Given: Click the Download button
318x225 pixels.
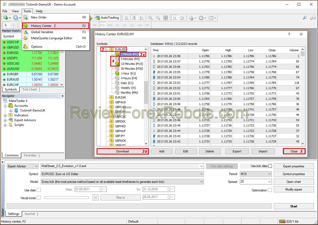Looking at the screenshot, I should [x=123, y=151].
